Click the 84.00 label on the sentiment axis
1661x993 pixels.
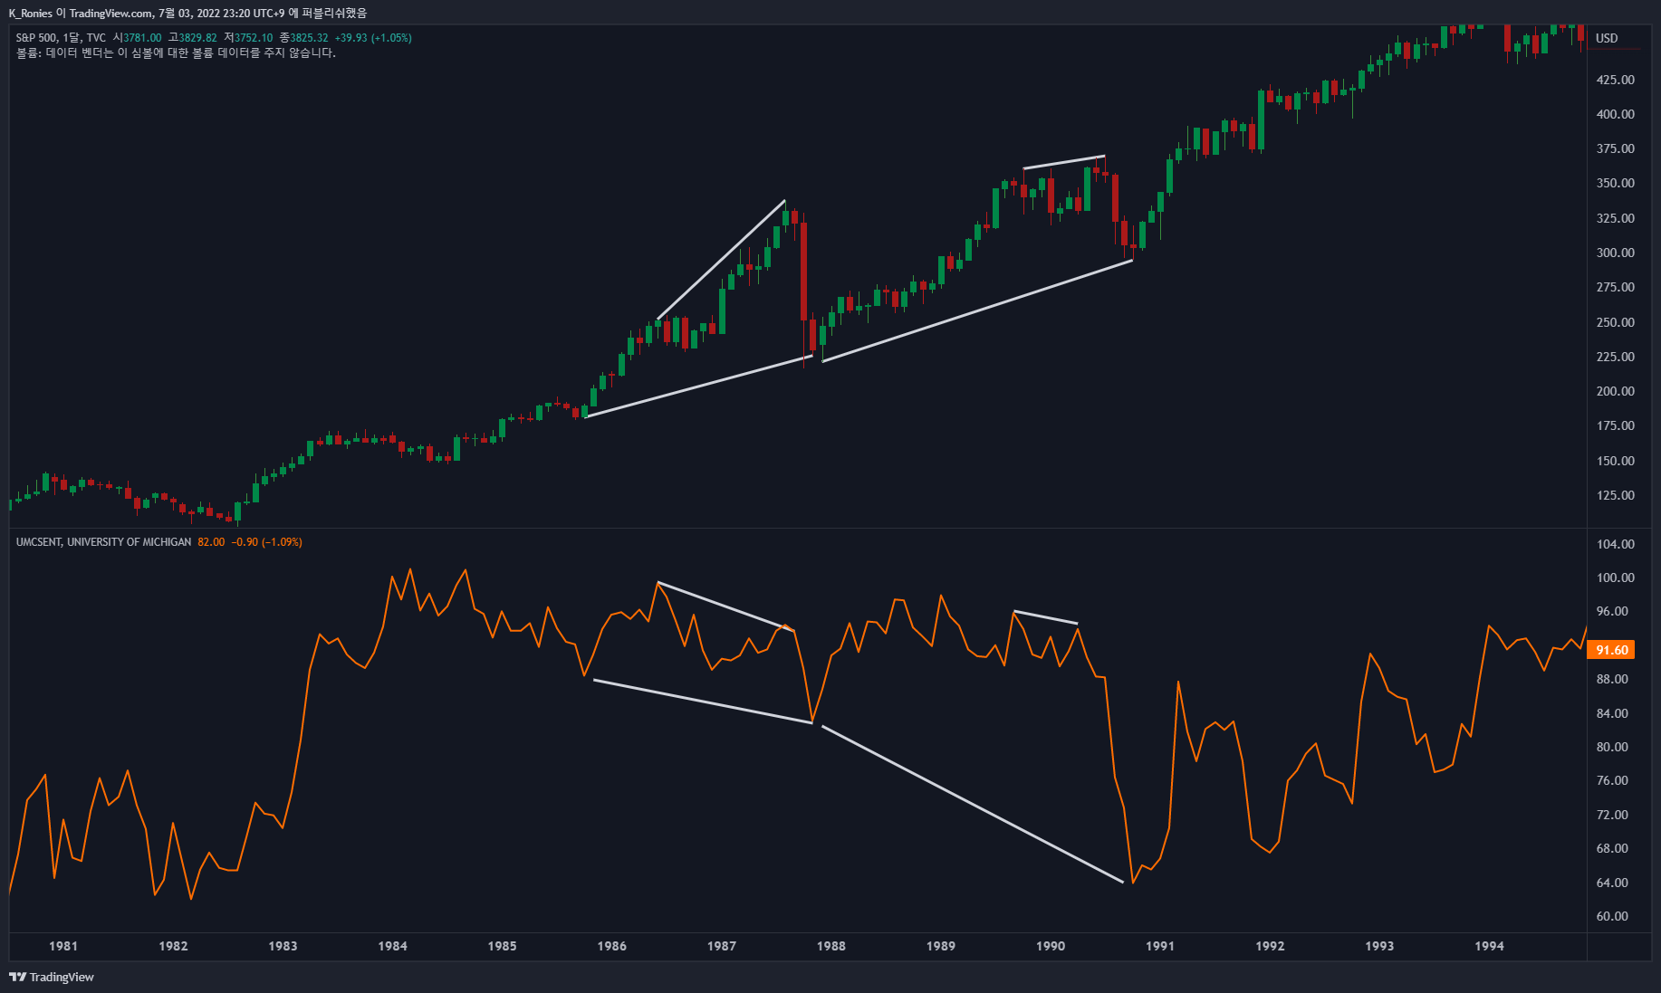(x=1612, y=713)
